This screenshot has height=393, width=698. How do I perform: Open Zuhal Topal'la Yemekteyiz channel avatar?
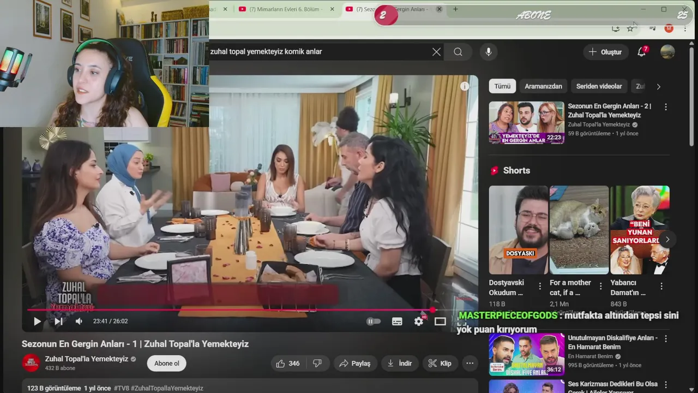[x=31, y=363]
